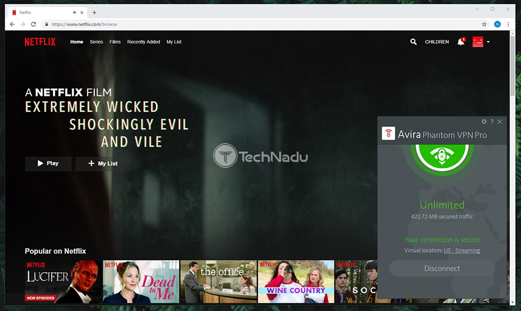Screen dimensions: 521x311
Task: Click the 'Unlimited' status text in Avira
Action: pyautogui.click(x=442, y=205)
